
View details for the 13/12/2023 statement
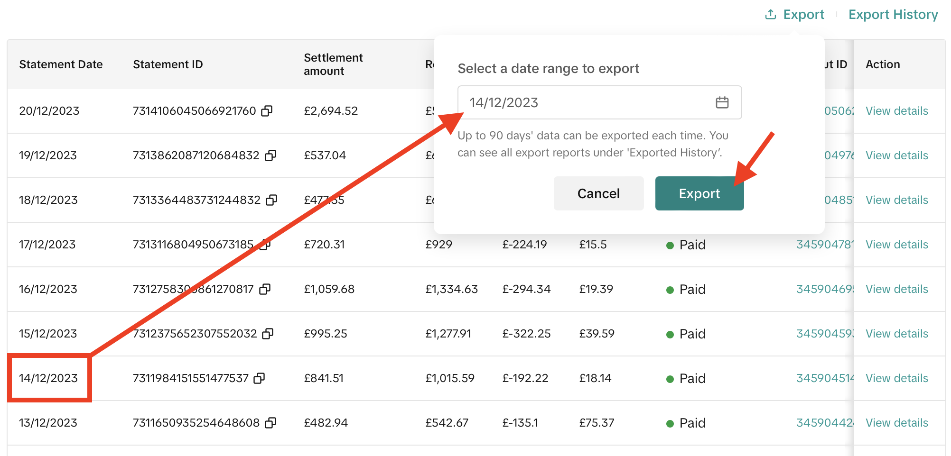pos(896,422)
